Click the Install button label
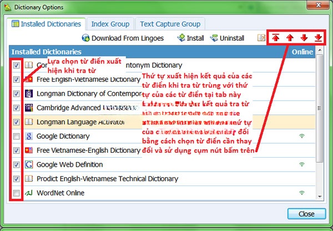Viewport: 333px width, 231px height. [195, 38]
